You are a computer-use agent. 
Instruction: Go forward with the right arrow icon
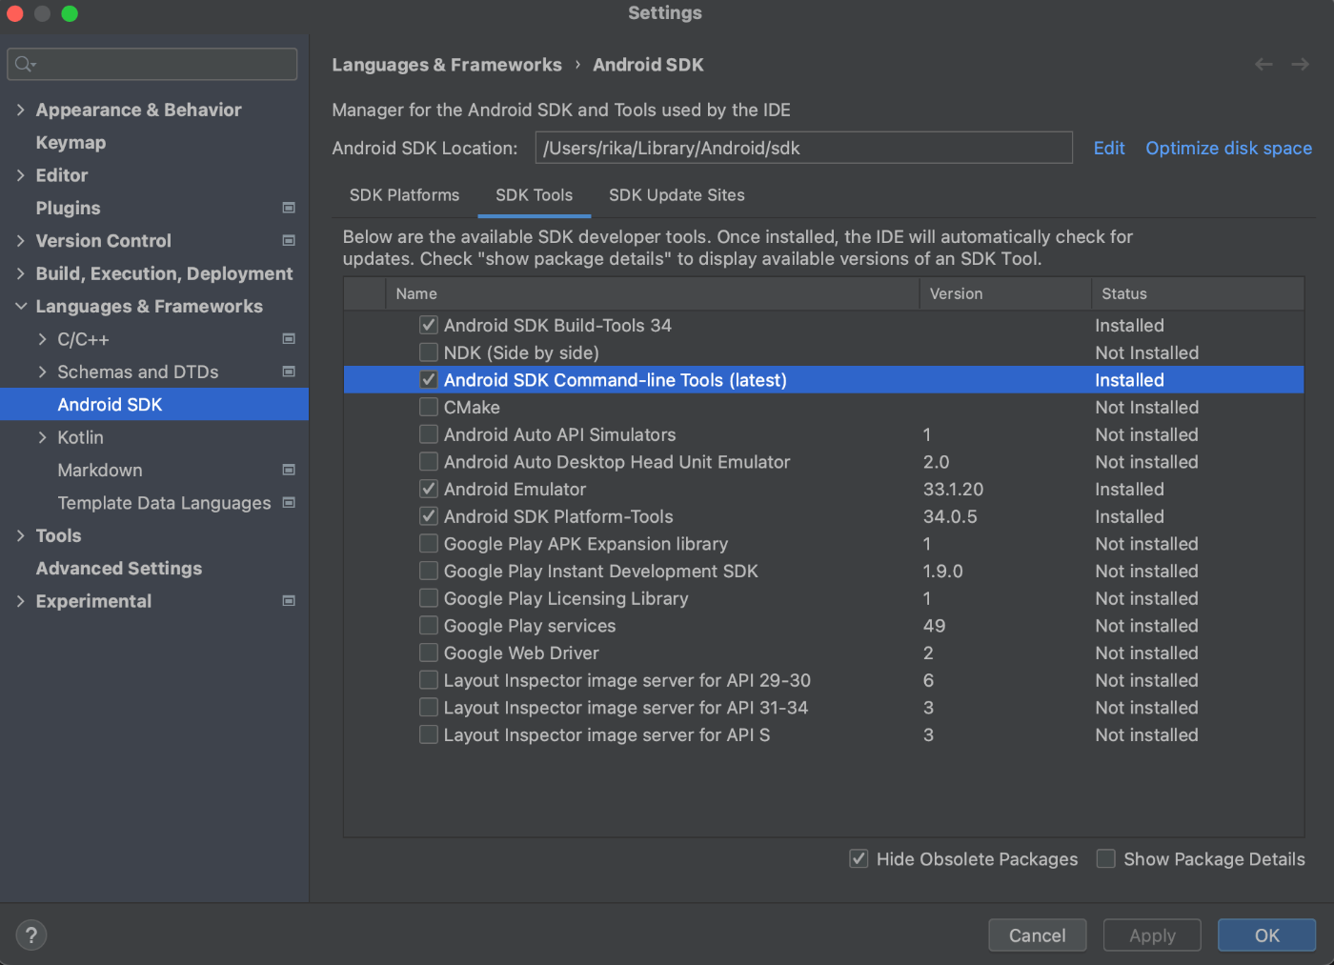pos(1300,65)
